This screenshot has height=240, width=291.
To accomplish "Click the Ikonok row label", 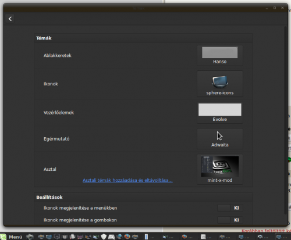I will tap(51, 84).
